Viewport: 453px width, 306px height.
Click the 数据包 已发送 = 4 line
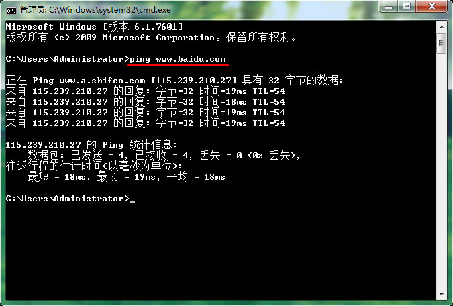[164, 156]
